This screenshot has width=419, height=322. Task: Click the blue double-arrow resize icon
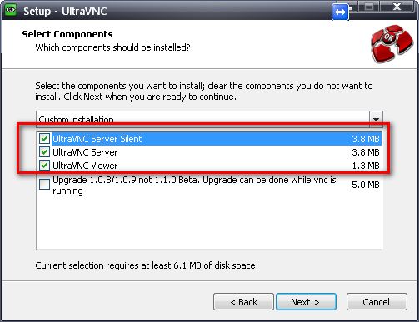pos(340,12)
